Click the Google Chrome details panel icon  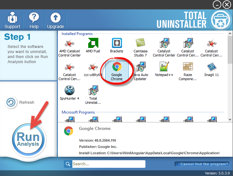click(69, 131)
